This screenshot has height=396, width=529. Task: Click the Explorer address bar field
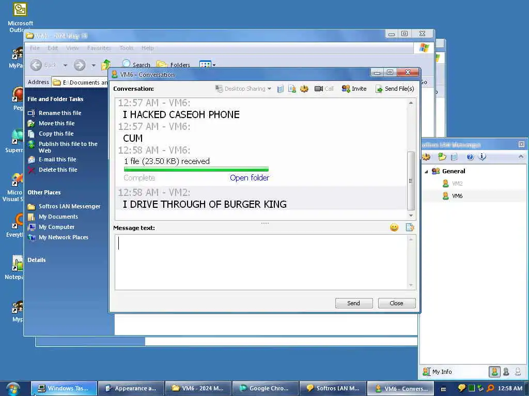80,82
